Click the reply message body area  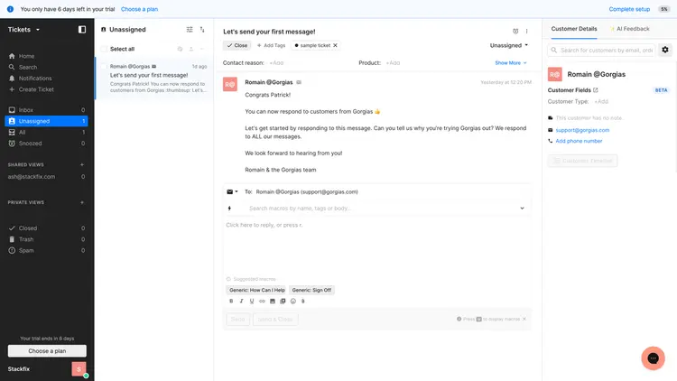(377, 246)
